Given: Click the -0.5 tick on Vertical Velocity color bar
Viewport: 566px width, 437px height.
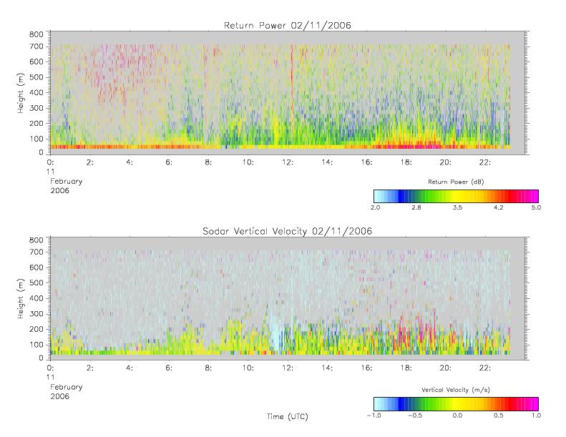Looking at the screenshot, I should [415, 416].
